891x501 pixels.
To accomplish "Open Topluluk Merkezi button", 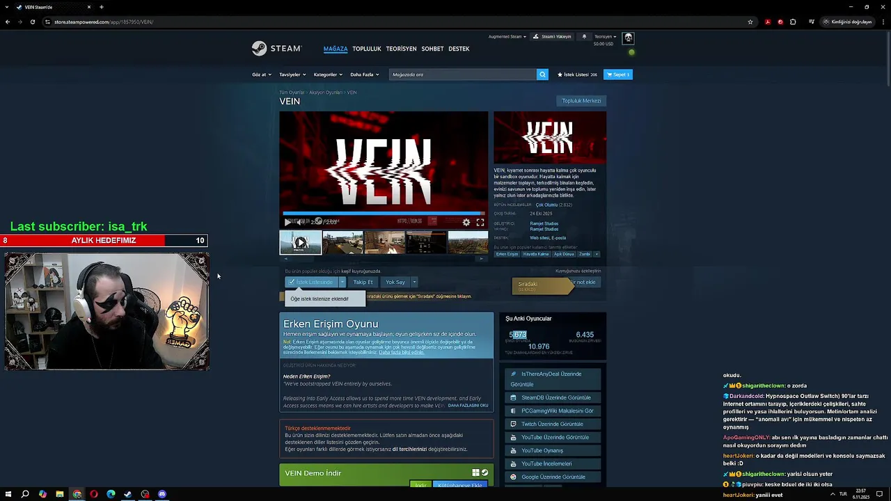I will [581, 101].
